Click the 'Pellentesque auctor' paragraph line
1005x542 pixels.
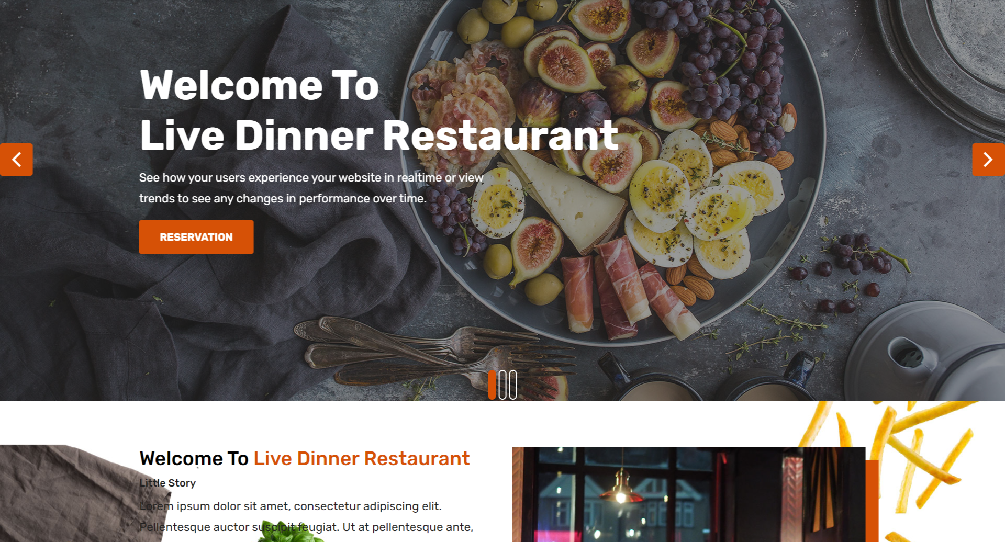click(x=306, y=527)
